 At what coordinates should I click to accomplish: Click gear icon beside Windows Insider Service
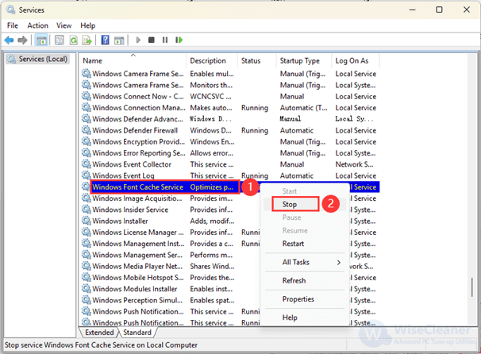coord(87,210)
